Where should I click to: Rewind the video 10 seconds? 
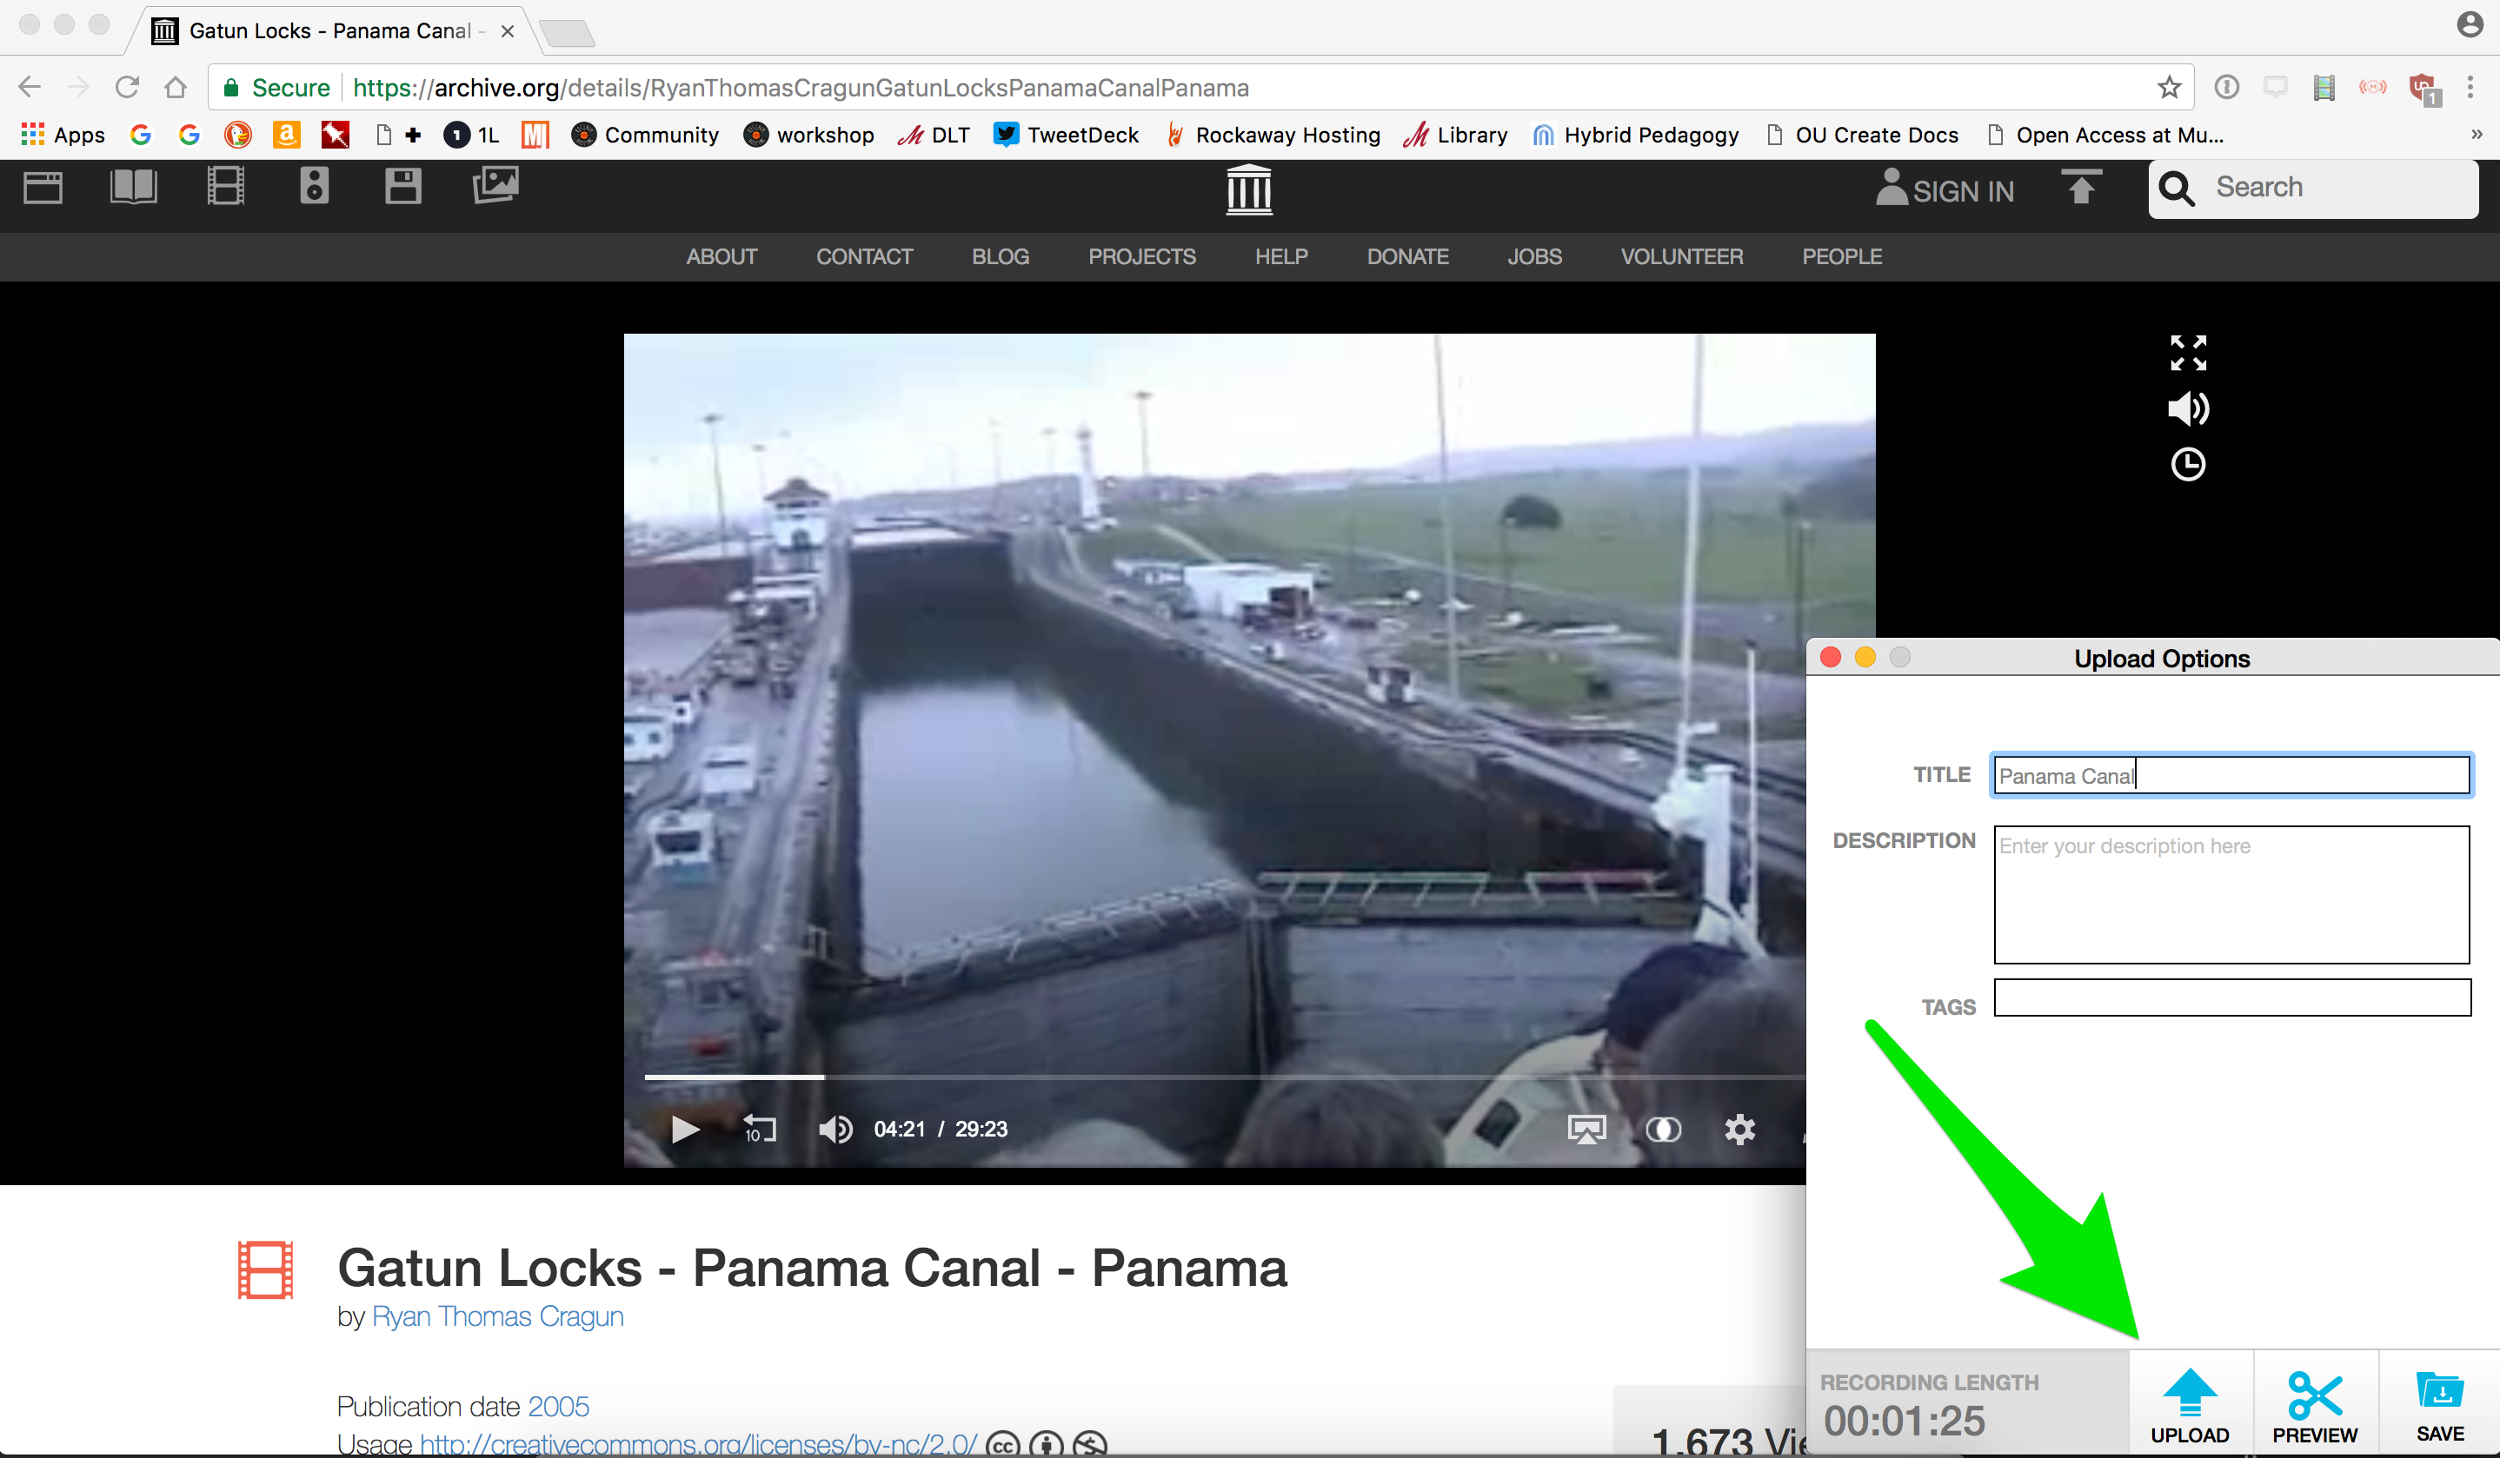point(760,1130)
